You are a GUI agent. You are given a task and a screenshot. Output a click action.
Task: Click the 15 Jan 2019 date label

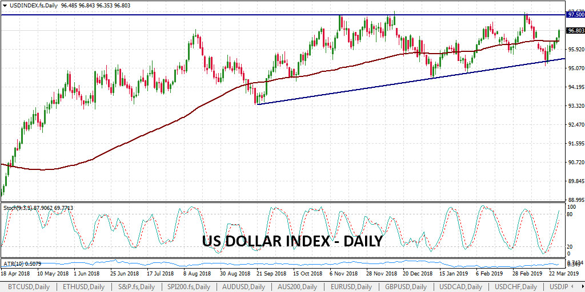pyautogui.click(x=454, y=273)
